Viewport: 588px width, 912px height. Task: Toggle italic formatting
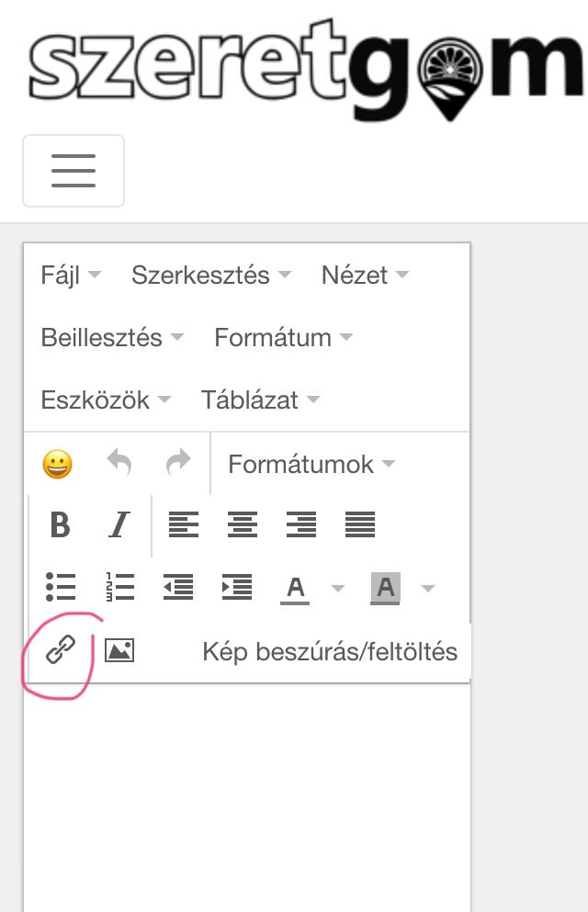tap(119, 524)
